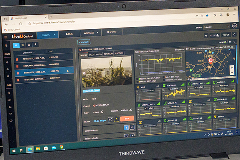Expand the Units dropdown arrow
This screenshot has width=240, height=160.
tap(54, 35)
